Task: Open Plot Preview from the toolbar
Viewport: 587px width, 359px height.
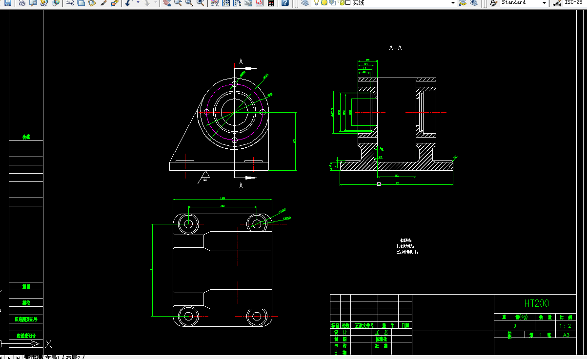Action: coord(34,3)
